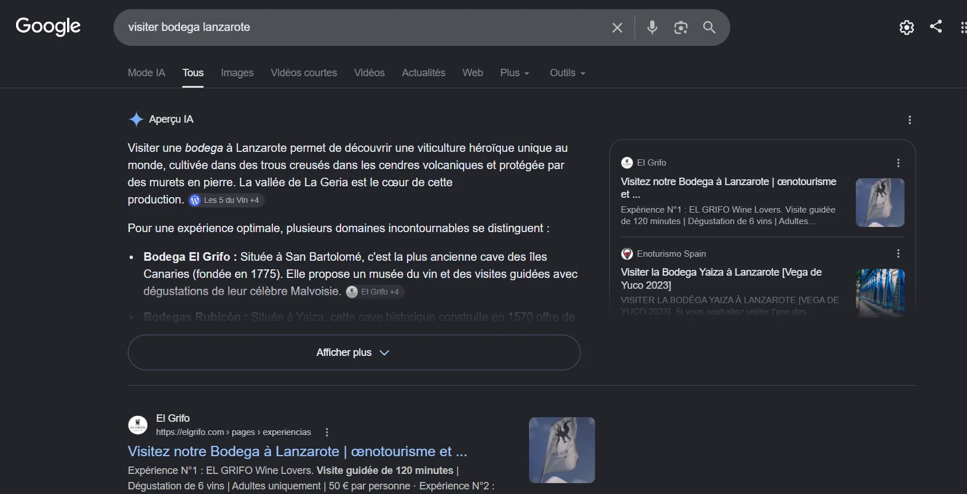Open Google apps grid icon
The height and width of the screenshot is (494, 967).
[x=964, y=27]
